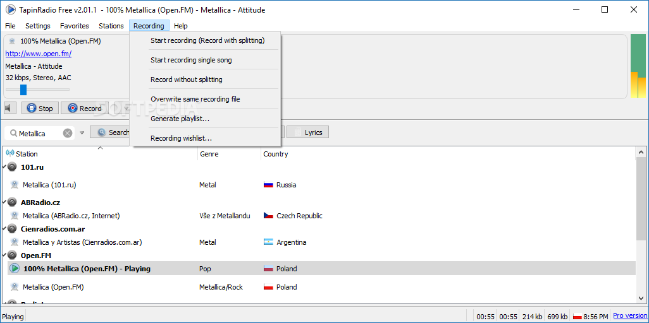Click the 101.ru group icon
Screen dimensions: 649x323
coord(12,167)
